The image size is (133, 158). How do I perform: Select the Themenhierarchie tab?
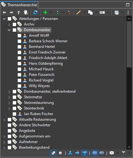(x=19, y=5)
